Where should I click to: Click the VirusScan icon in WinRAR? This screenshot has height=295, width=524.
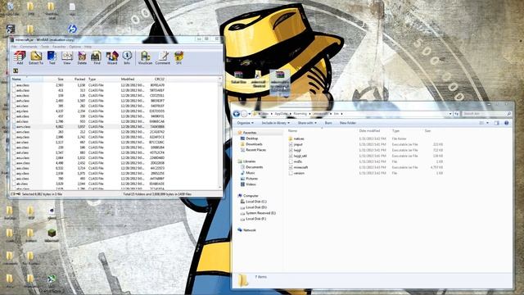point(145,57)
